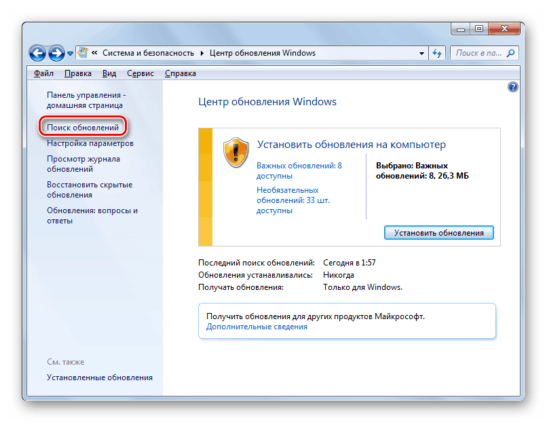This screenshot has height=423, width=547.
Task: Go to Панель управления - домашняя страница
Action: tap(86, 100)
